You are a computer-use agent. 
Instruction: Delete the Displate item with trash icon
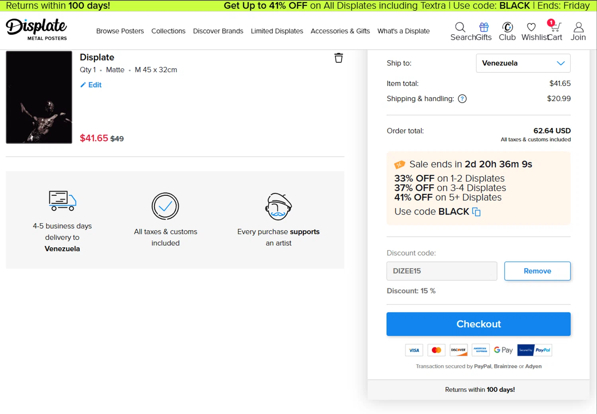[339, 58]
